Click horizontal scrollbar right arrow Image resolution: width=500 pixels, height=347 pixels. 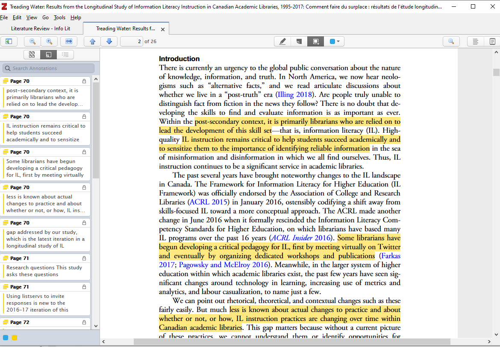click(x=489, y=341)
